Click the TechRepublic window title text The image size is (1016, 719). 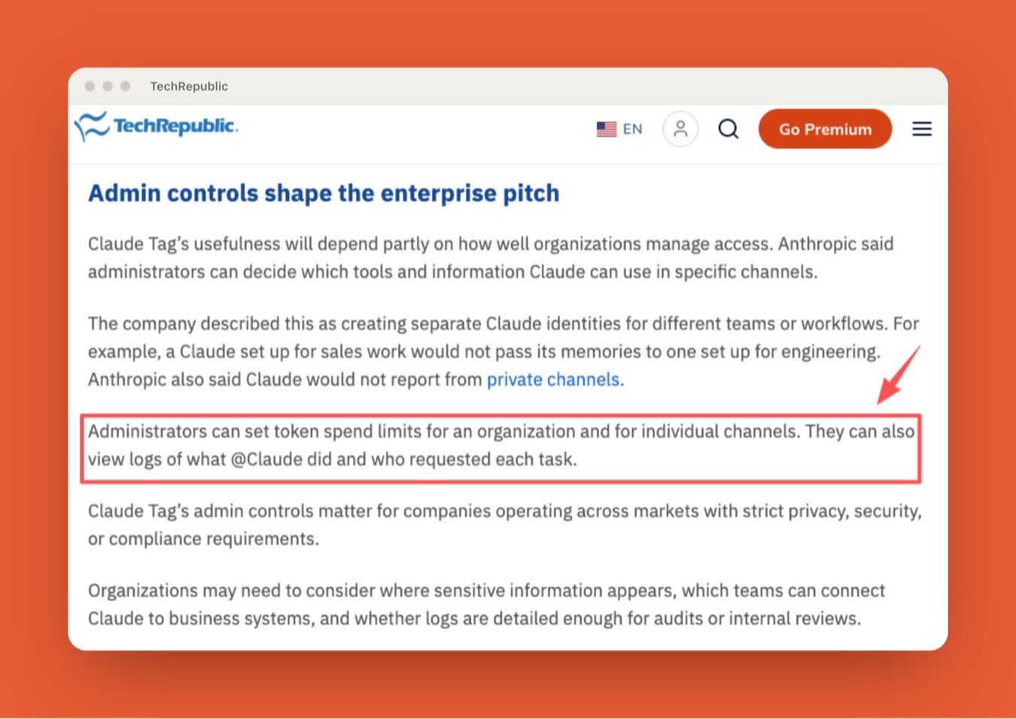point(189,86)
